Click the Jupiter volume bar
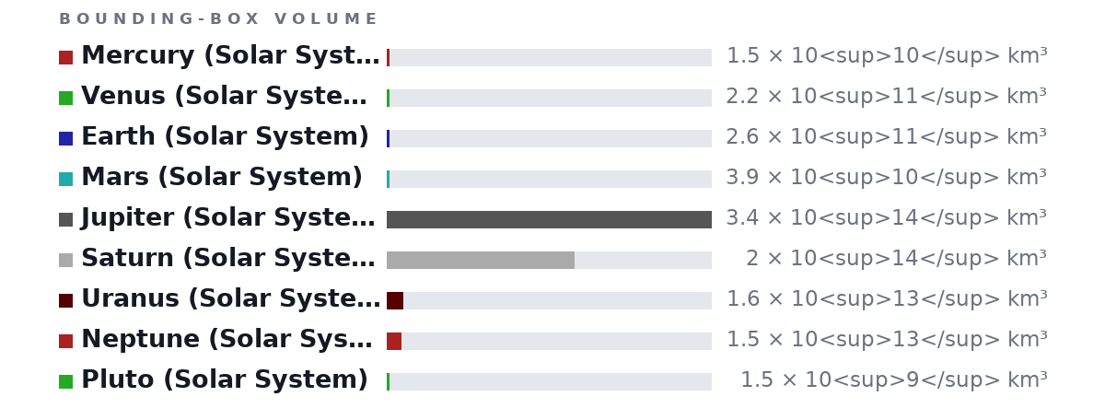Viewport: 1105px width, 420px height. pyautogui.click(x=549, y=219)
